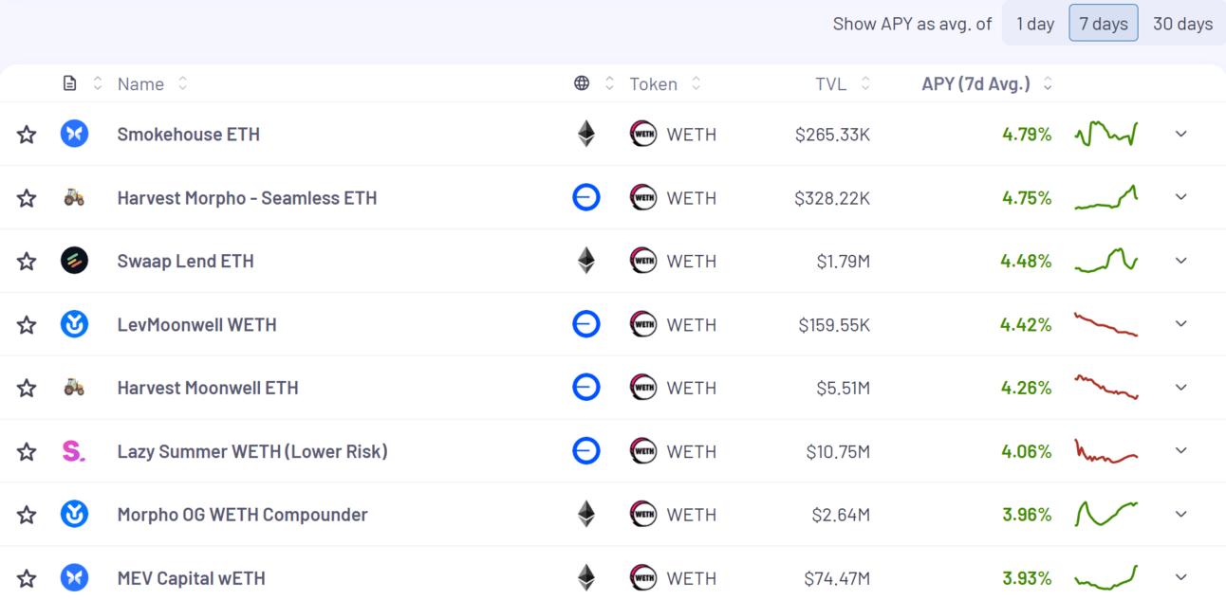Click Base chain icon for LevMoonwell WETH

click(586, 324)
